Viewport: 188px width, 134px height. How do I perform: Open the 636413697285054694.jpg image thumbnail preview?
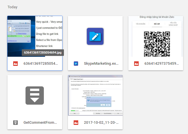pyautogui.click(x=35, y=36)
